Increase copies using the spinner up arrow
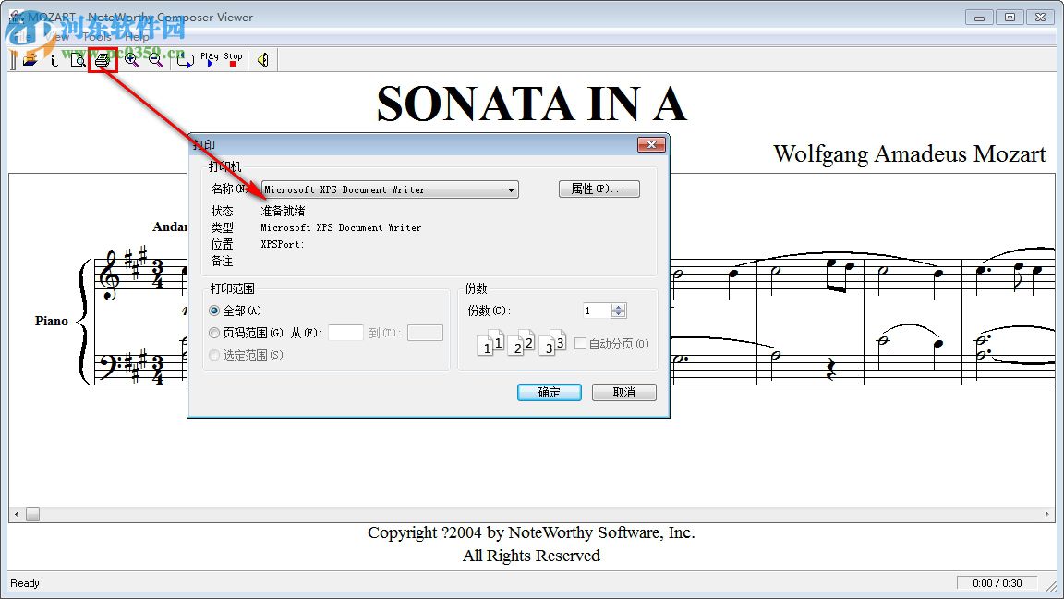Screen dimensions: 1064x599 [x=619, y=306]
